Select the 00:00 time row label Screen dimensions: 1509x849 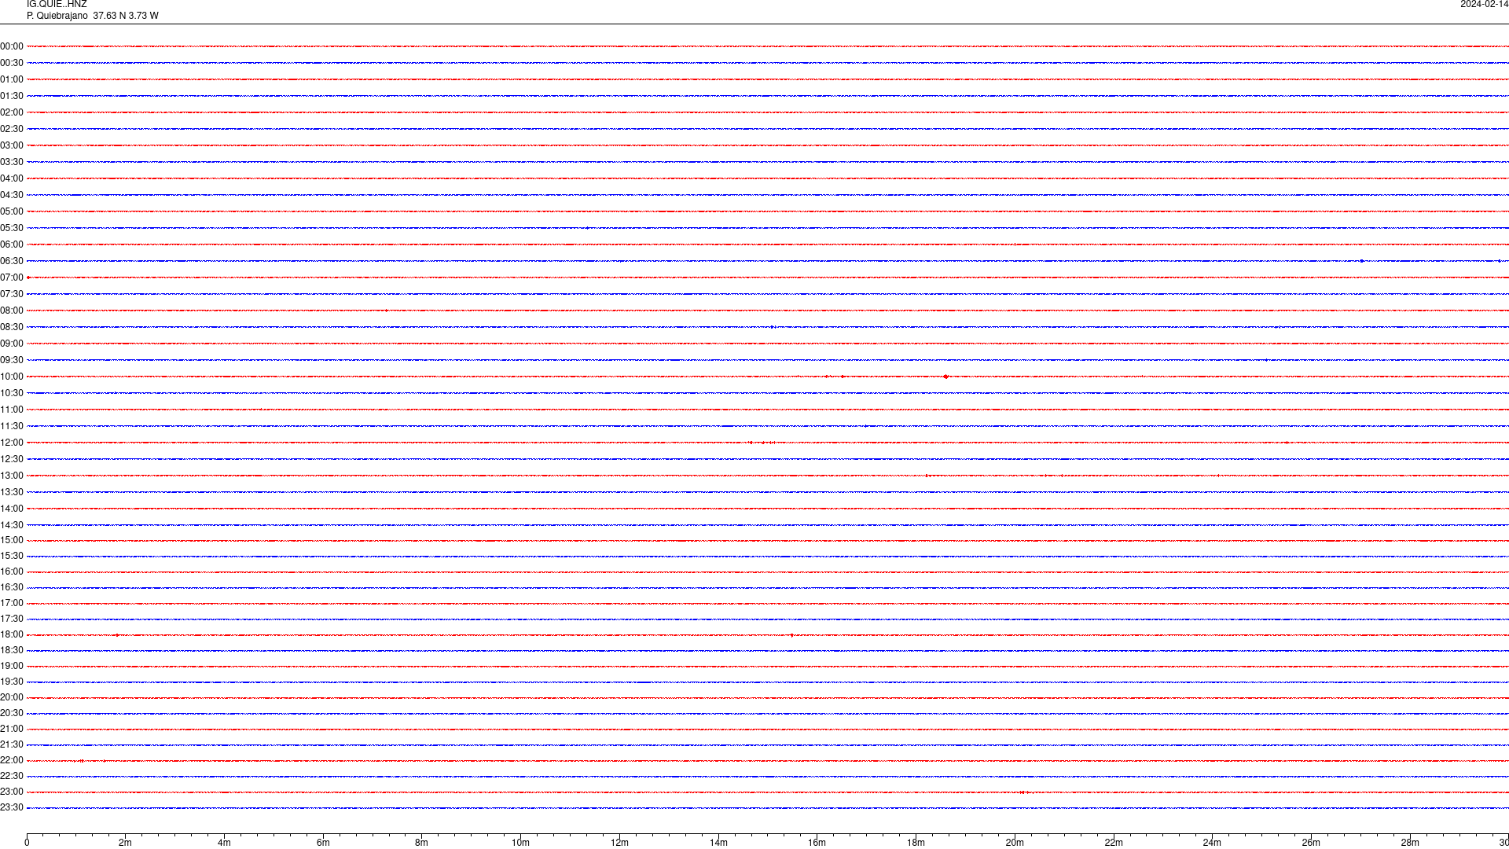(x=12, y=46)
